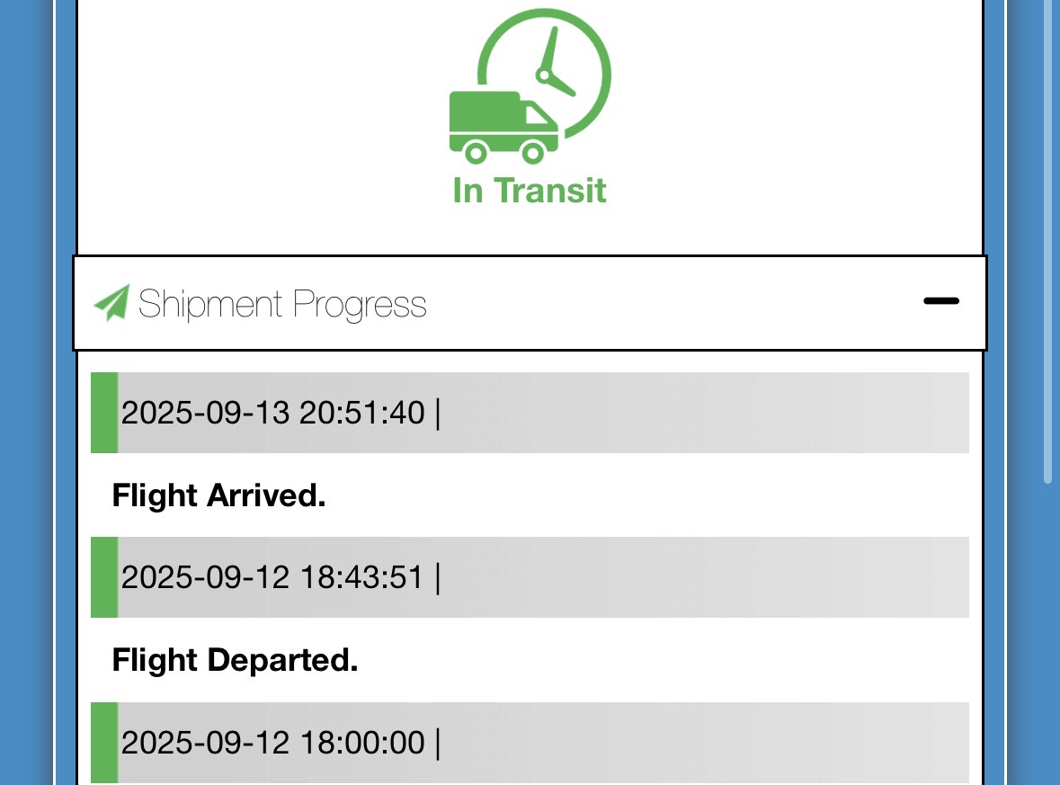Click green marker on the 18:43:51 entry
Screen dimensions: 1060x785
tap(104, 577)
